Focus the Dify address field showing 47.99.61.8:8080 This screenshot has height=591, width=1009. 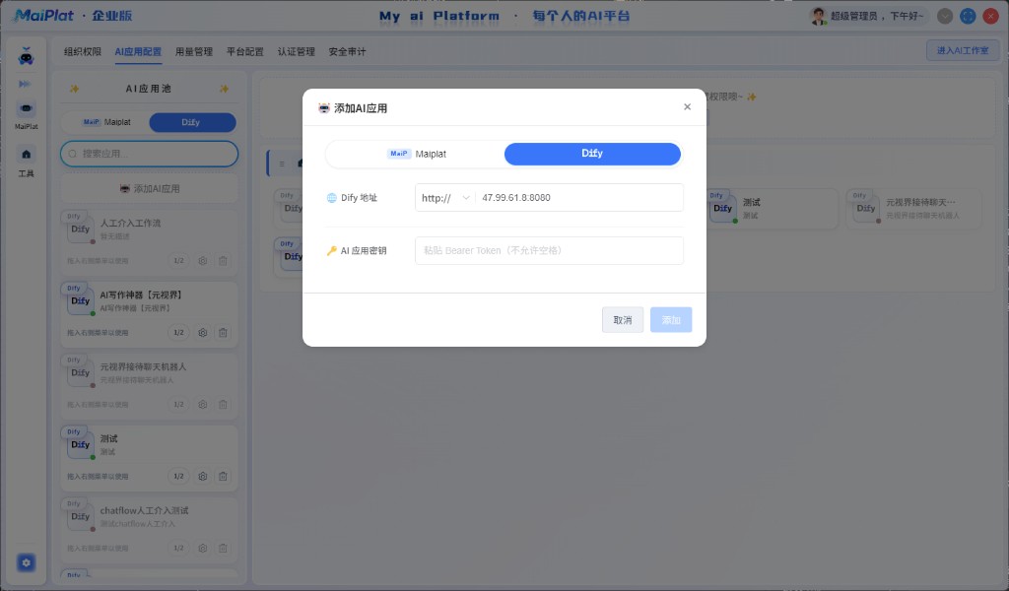click(x=579, y=197)
